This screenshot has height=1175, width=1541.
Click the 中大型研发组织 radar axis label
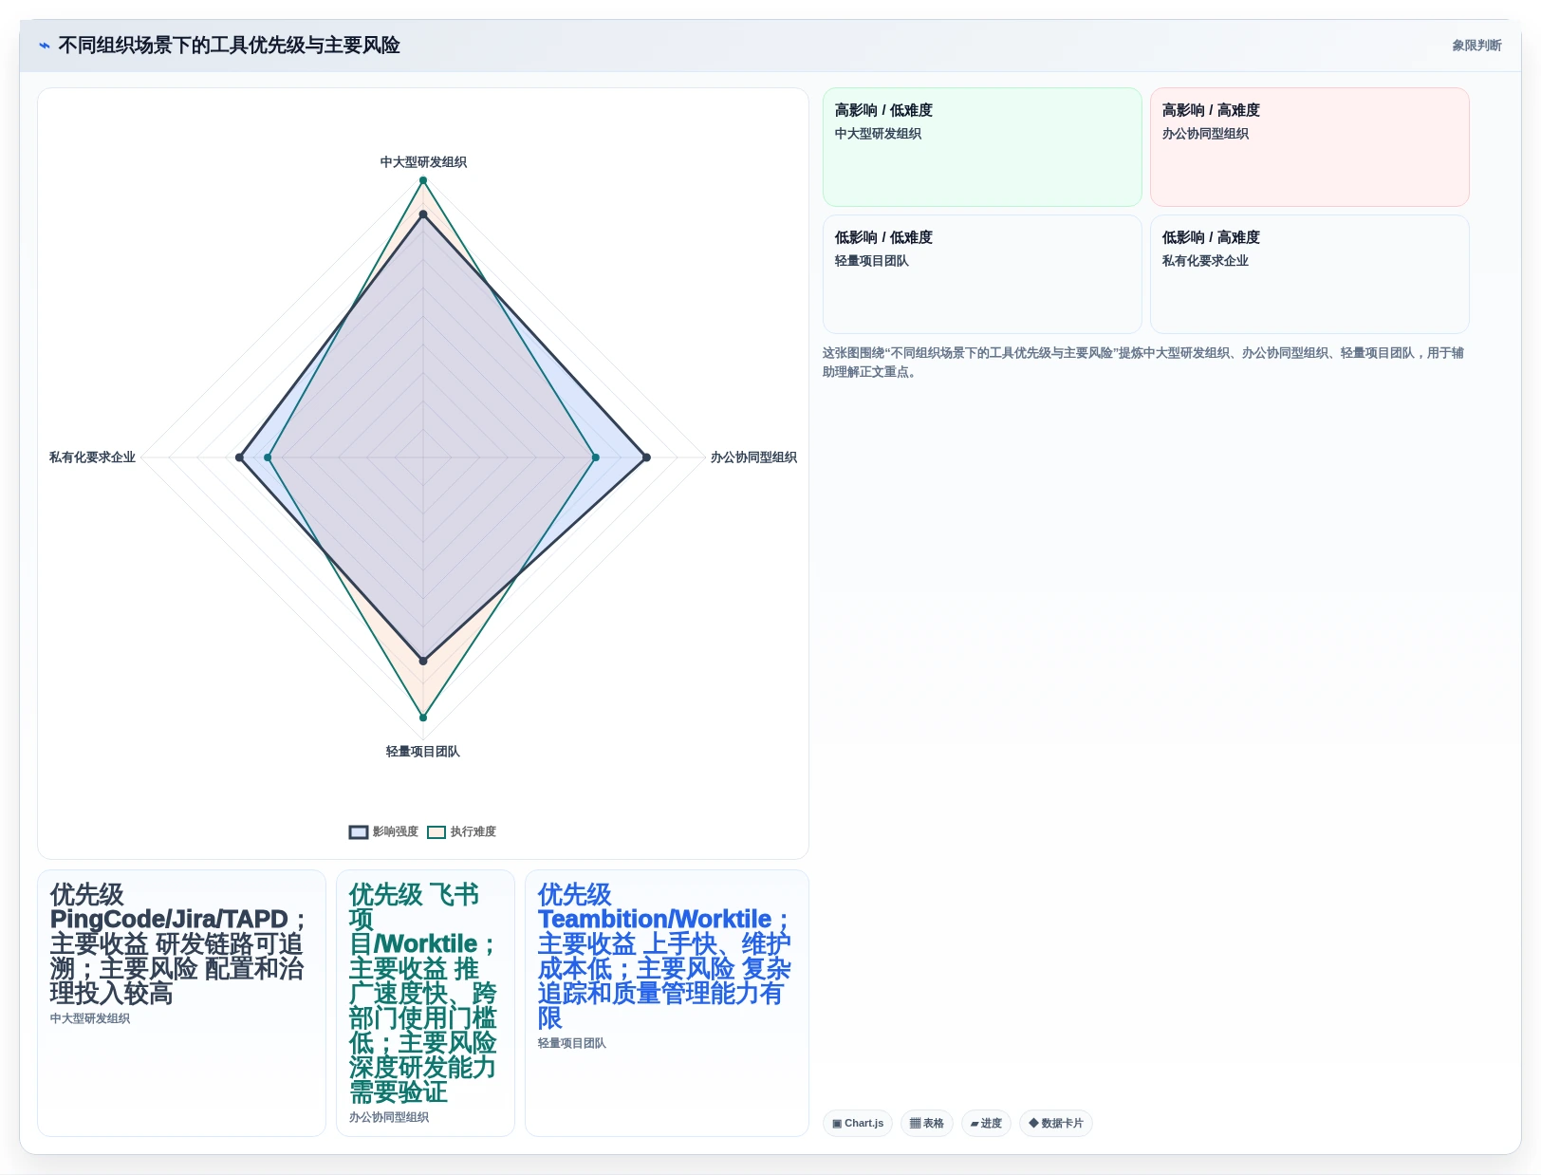[423, 162]
